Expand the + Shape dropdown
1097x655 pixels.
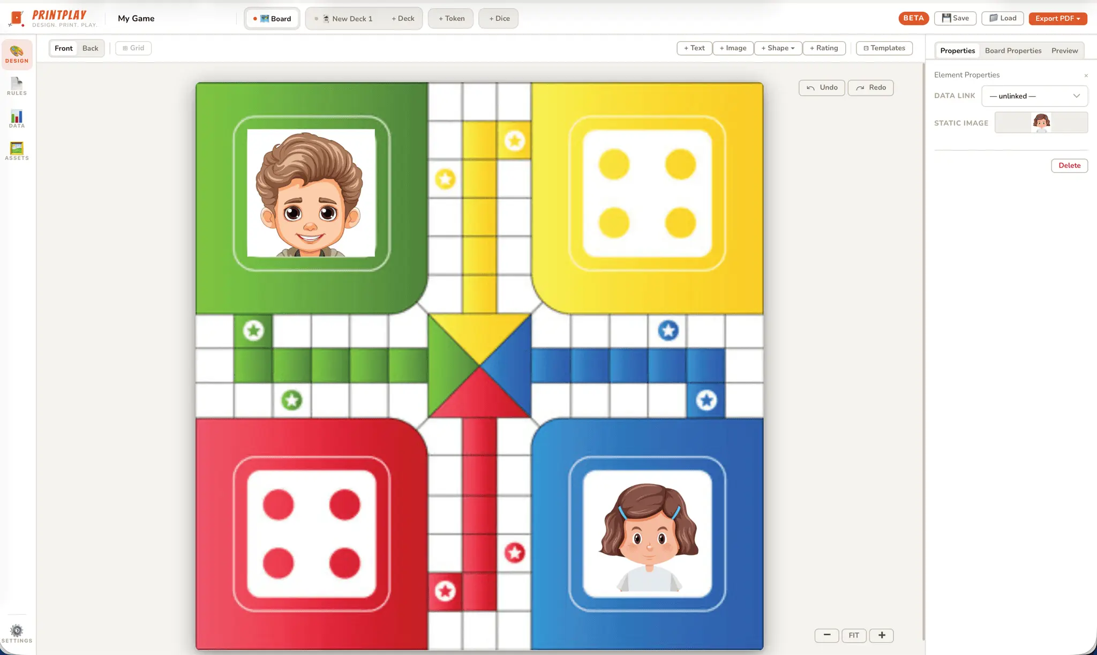pos(778,48)
